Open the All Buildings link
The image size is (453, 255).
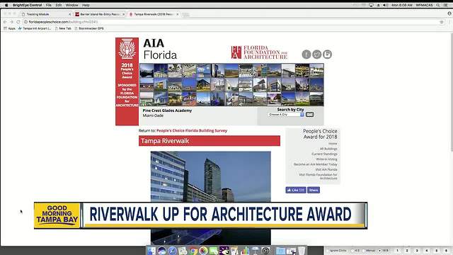click(328, 149)
